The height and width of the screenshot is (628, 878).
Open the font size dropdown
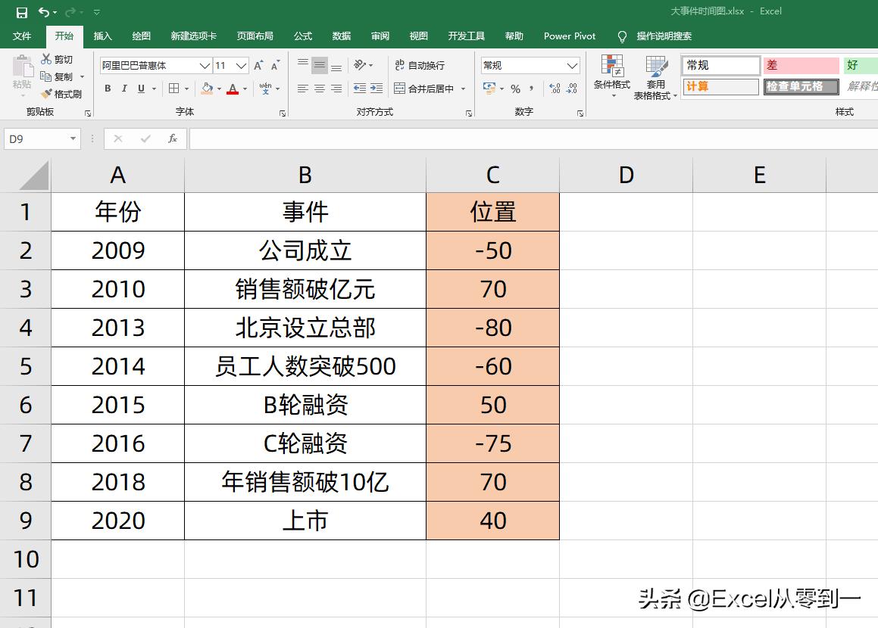[241, 65]
